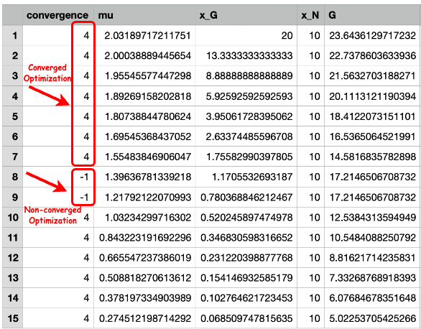Click mu value 2.00038889445654
The image size is (421, 329).
pyautogui.click(x=148, y=55)
